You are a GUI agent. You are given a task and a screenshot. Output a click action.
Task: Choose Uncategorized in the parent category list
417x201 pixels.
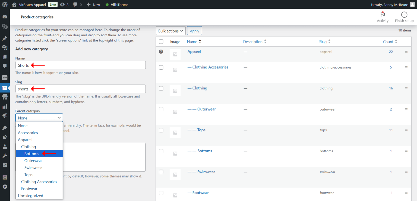[x=39, y=196]
